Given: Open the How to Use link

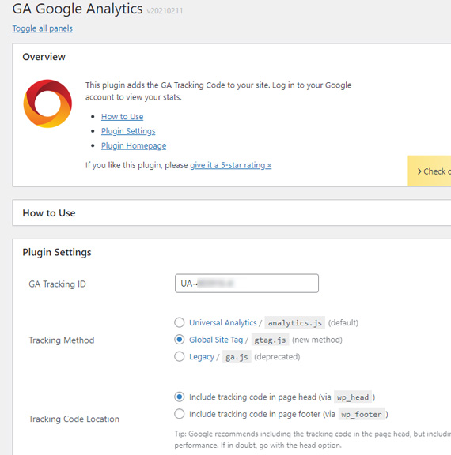Looking at the screenshot, I should point(122,117).
